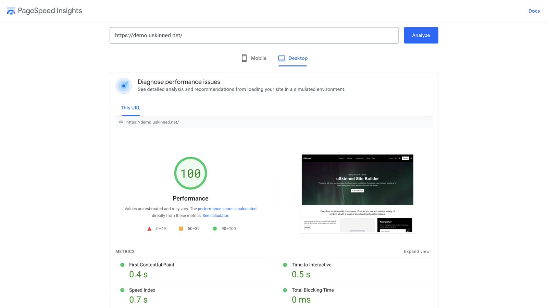The image size is (548, 308).
Task: Click the phone icon beside Mobile
Action: 244,58
